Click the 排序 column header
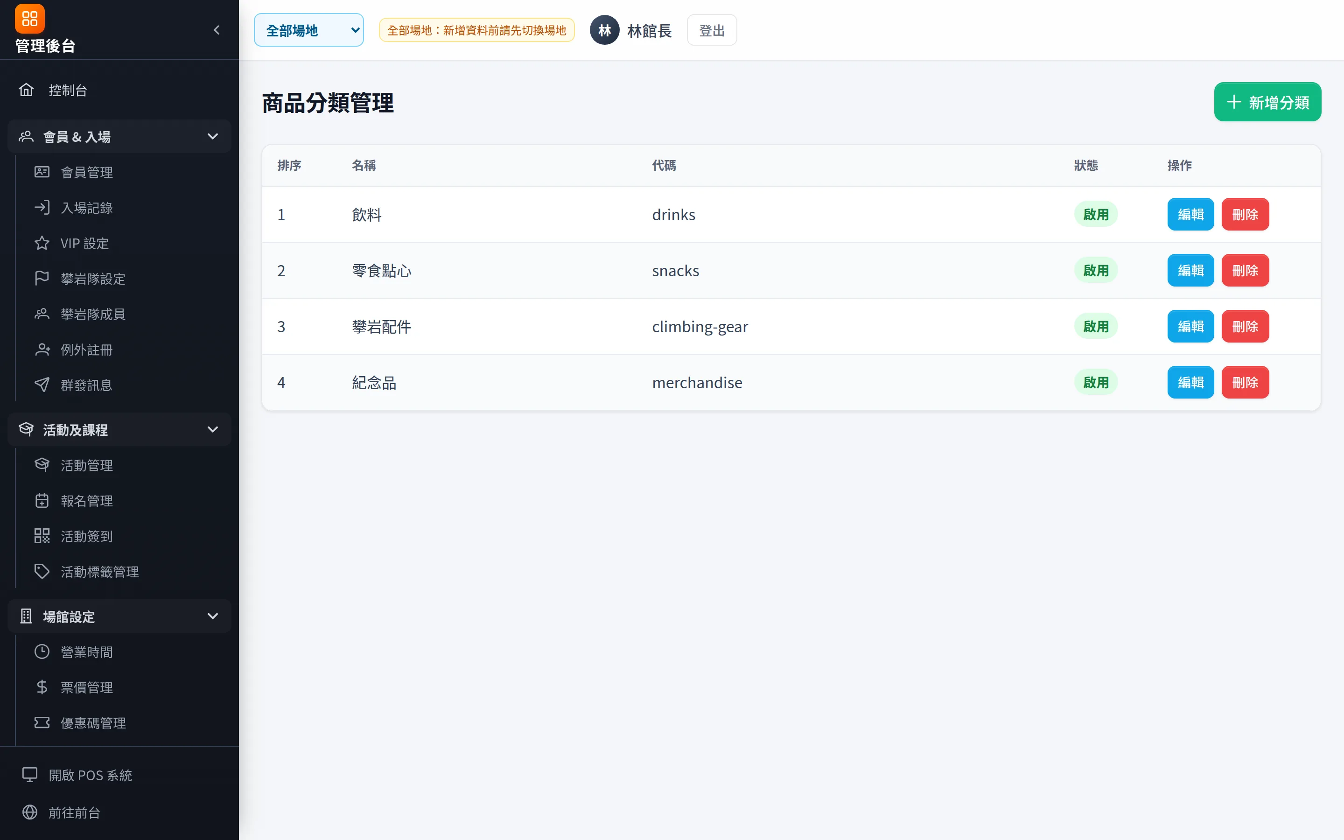Screen dimensions: 1344x840 pyautogui.click(x=289, y=166)
